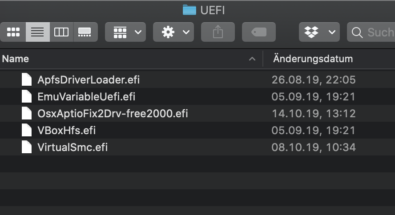The height and width of the screenshot is (215, 395).
Task: Select OsxAptioFix2Drv-free2000.efi file
Action: point(113,114)
